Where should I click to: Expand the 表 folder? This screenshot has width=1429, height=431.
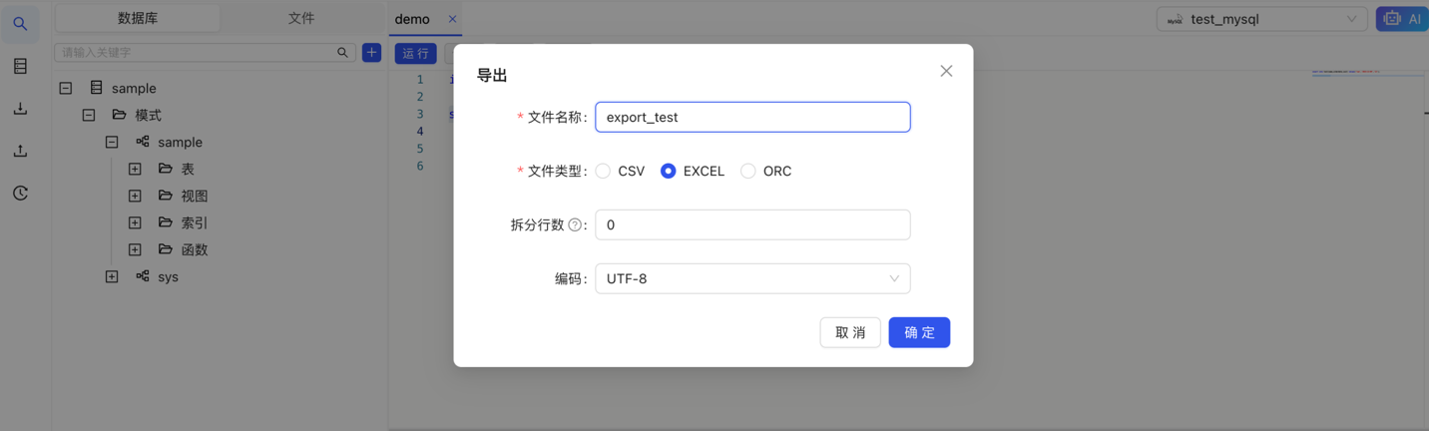[x=135, y=169]
